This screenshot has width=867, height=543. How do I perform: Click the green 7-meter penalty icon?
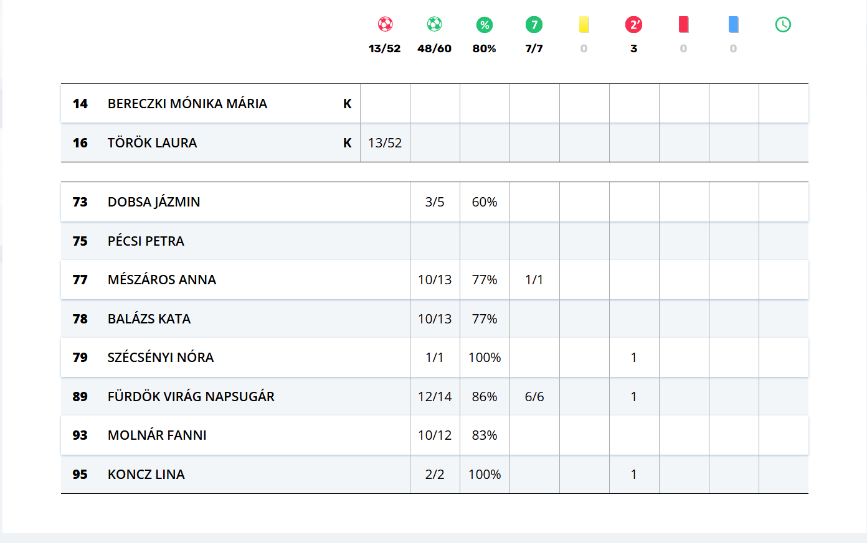pyautogui.click(x=534, y=25)
